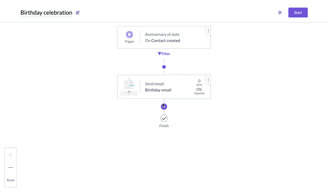This screenshot has height=192, width=328.
Task: Select the Anniversary of date trigger text
Action: (x=162, y=35)
